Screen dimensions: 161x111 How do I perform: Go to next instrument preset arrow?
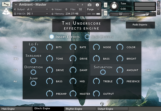(83, 5)
